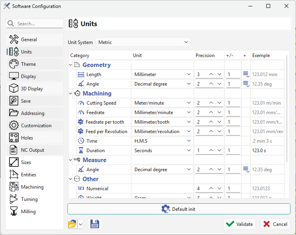Click the save floppy disk icon
The width and height of the screenshot is (296, 235).
click(95, 224)
